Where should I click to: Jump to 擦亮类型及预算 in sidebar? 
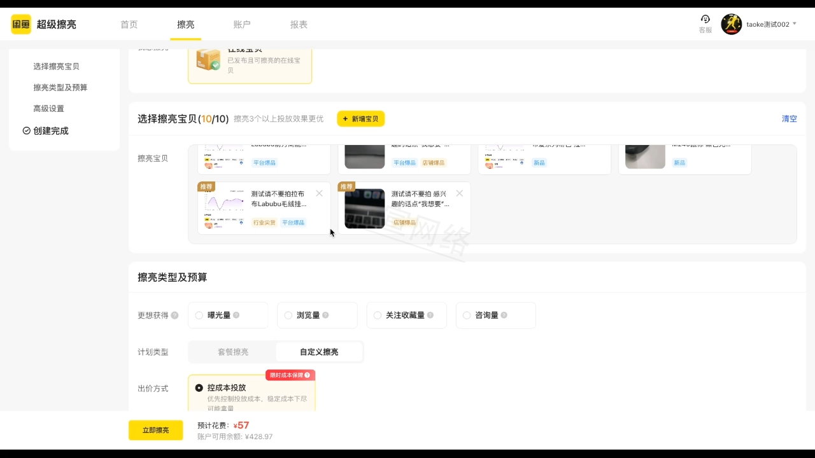pos(60,87)
